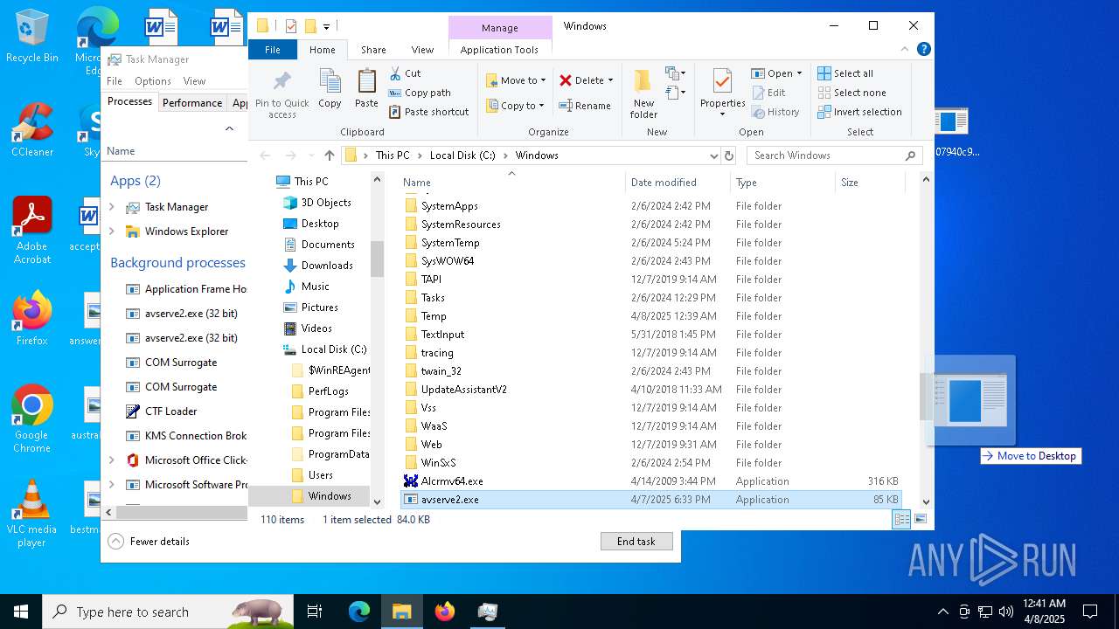
Task: Refresh the Windows folder view
Action: (729, 156)
